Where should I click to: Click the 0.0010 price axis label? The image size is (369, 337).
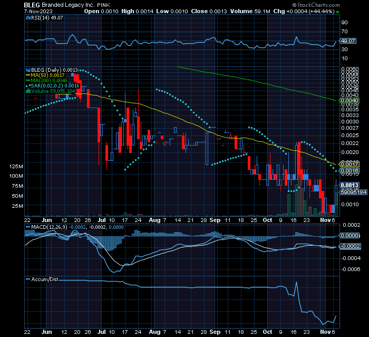pos(350,205)
